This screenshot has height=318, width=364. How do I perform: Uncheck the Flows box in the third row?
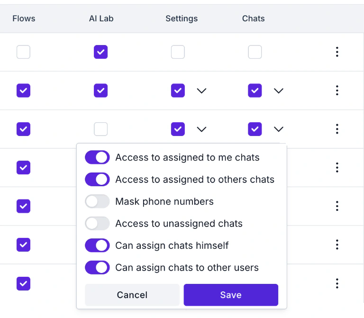click(23, 129)
